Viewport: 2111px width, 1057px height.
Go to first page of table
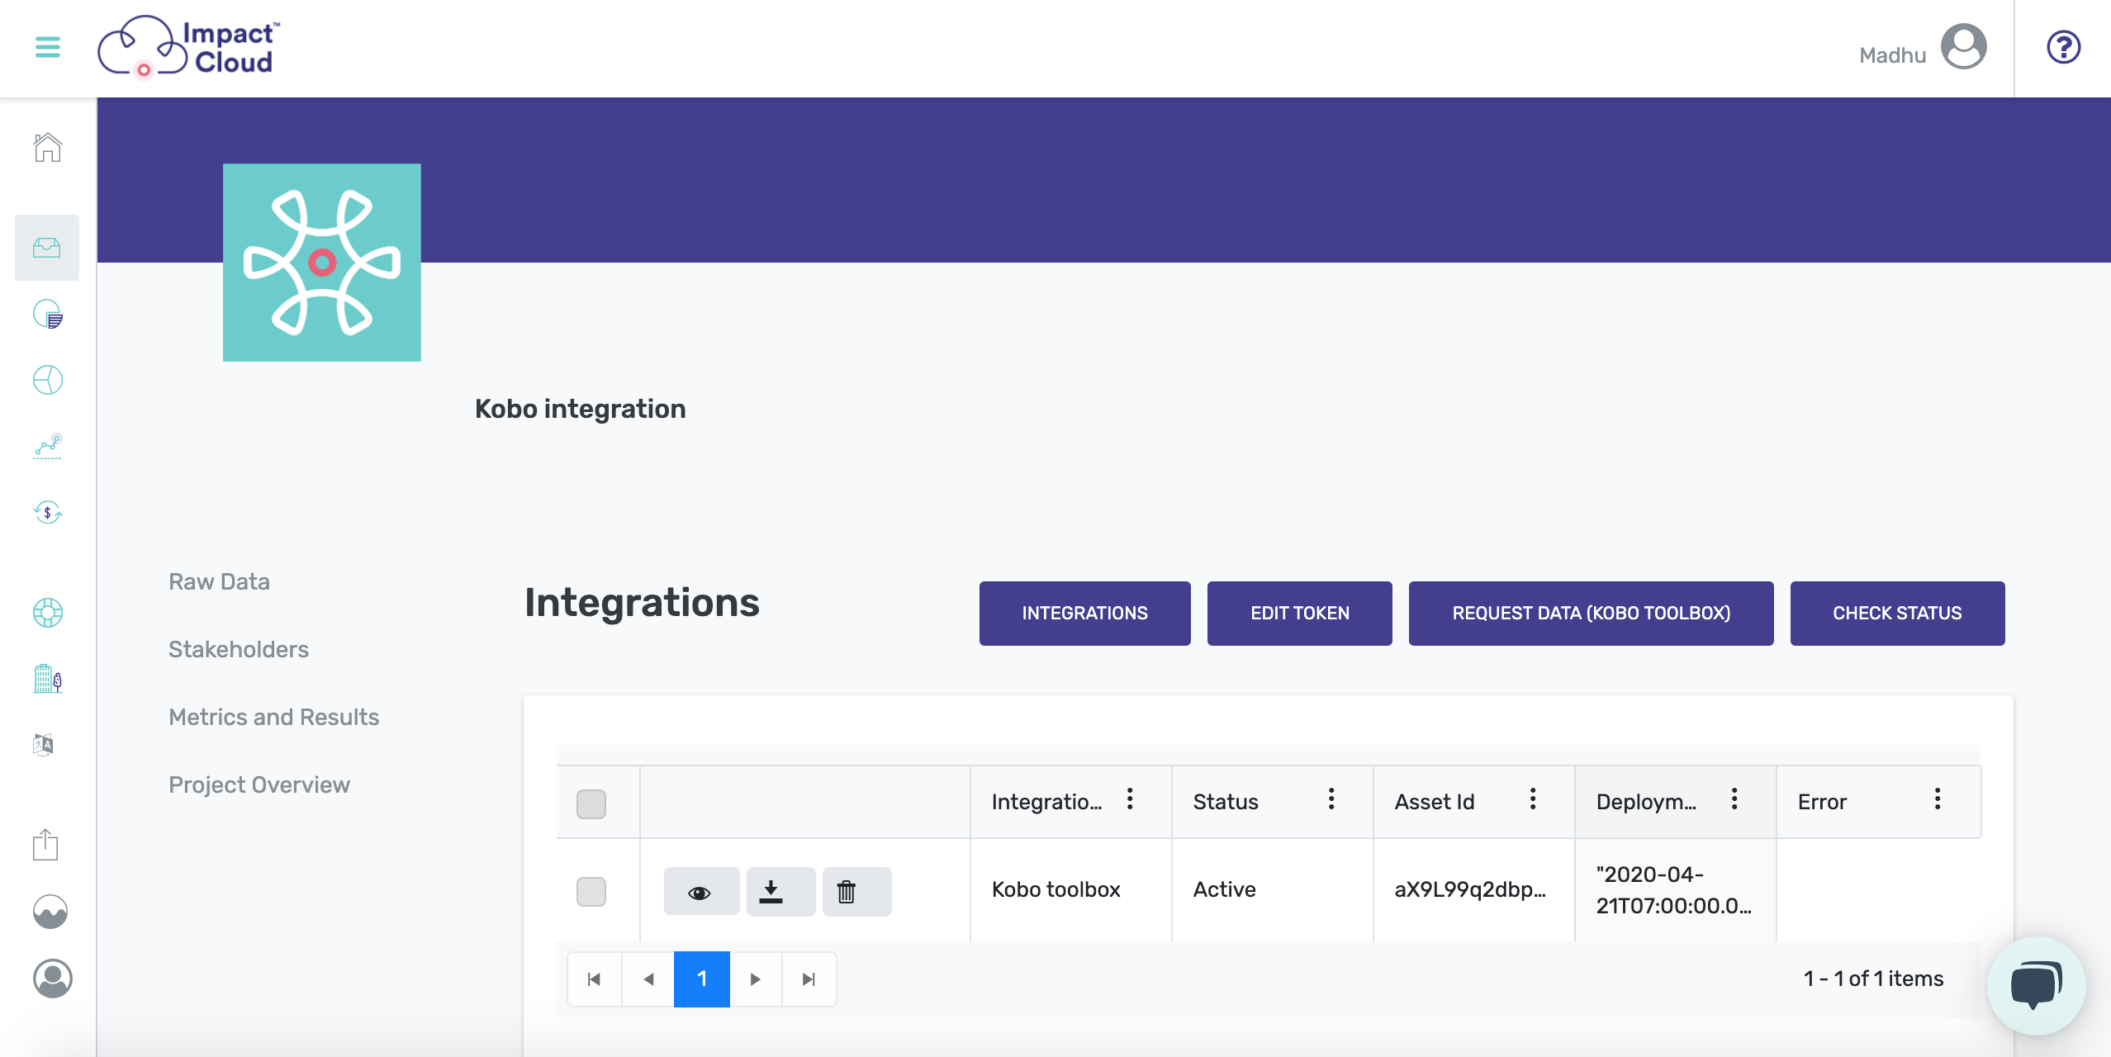point(594,979)
